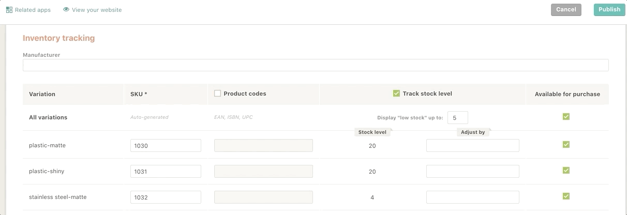Enable the Product codes checkbox
This screenshot has width=627, height=215.
(217, 94)
